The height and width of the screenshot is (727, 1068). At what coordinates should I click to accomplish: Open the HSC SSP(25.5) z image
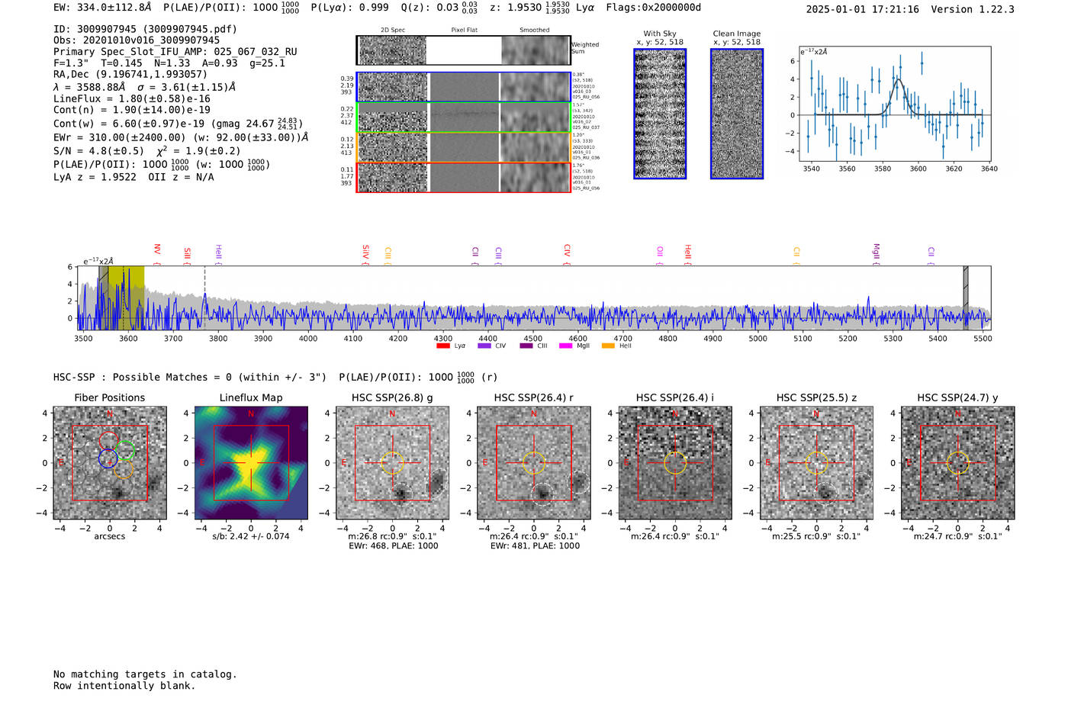816,463
